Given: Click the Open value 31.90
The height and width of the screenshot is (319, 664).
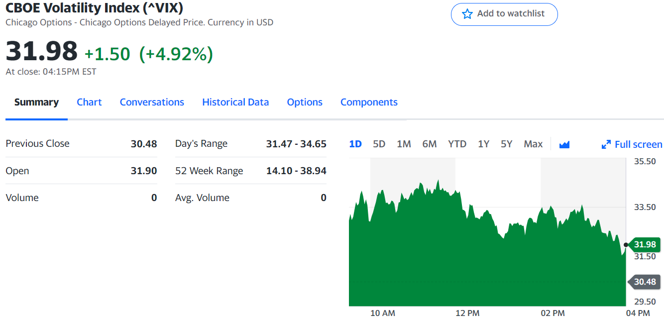Looking at the screenshot, I should pos(144,171).
